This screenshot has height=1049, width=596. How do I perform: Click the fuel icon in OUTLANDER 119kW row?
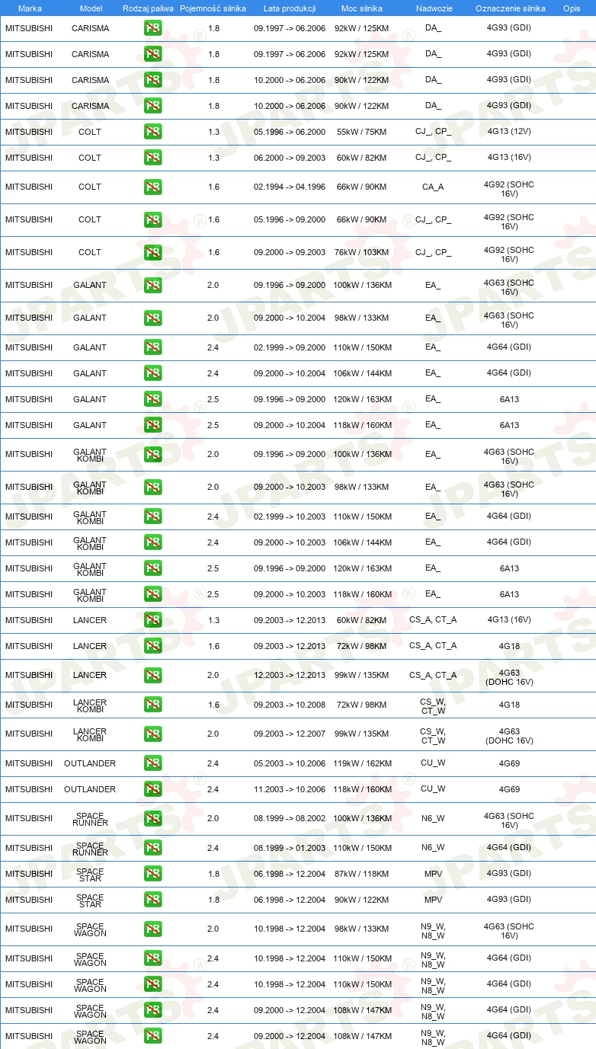(152, 763)
